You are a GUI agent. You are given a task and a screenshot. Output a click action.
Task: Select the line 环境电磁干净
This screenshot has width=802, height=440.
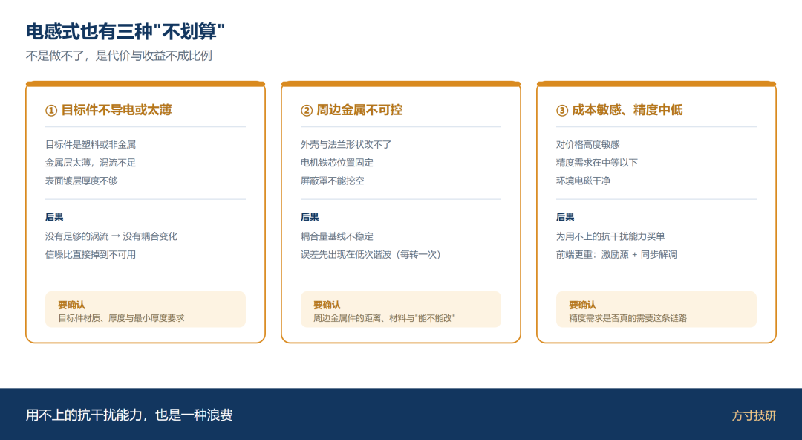583,181
